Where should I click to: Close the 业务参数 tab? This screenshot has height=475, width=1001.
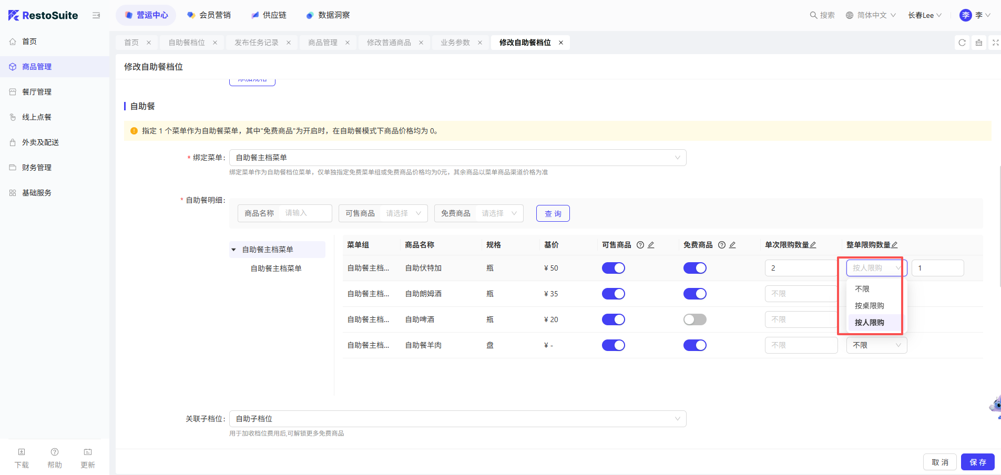[x=480, y=43]
